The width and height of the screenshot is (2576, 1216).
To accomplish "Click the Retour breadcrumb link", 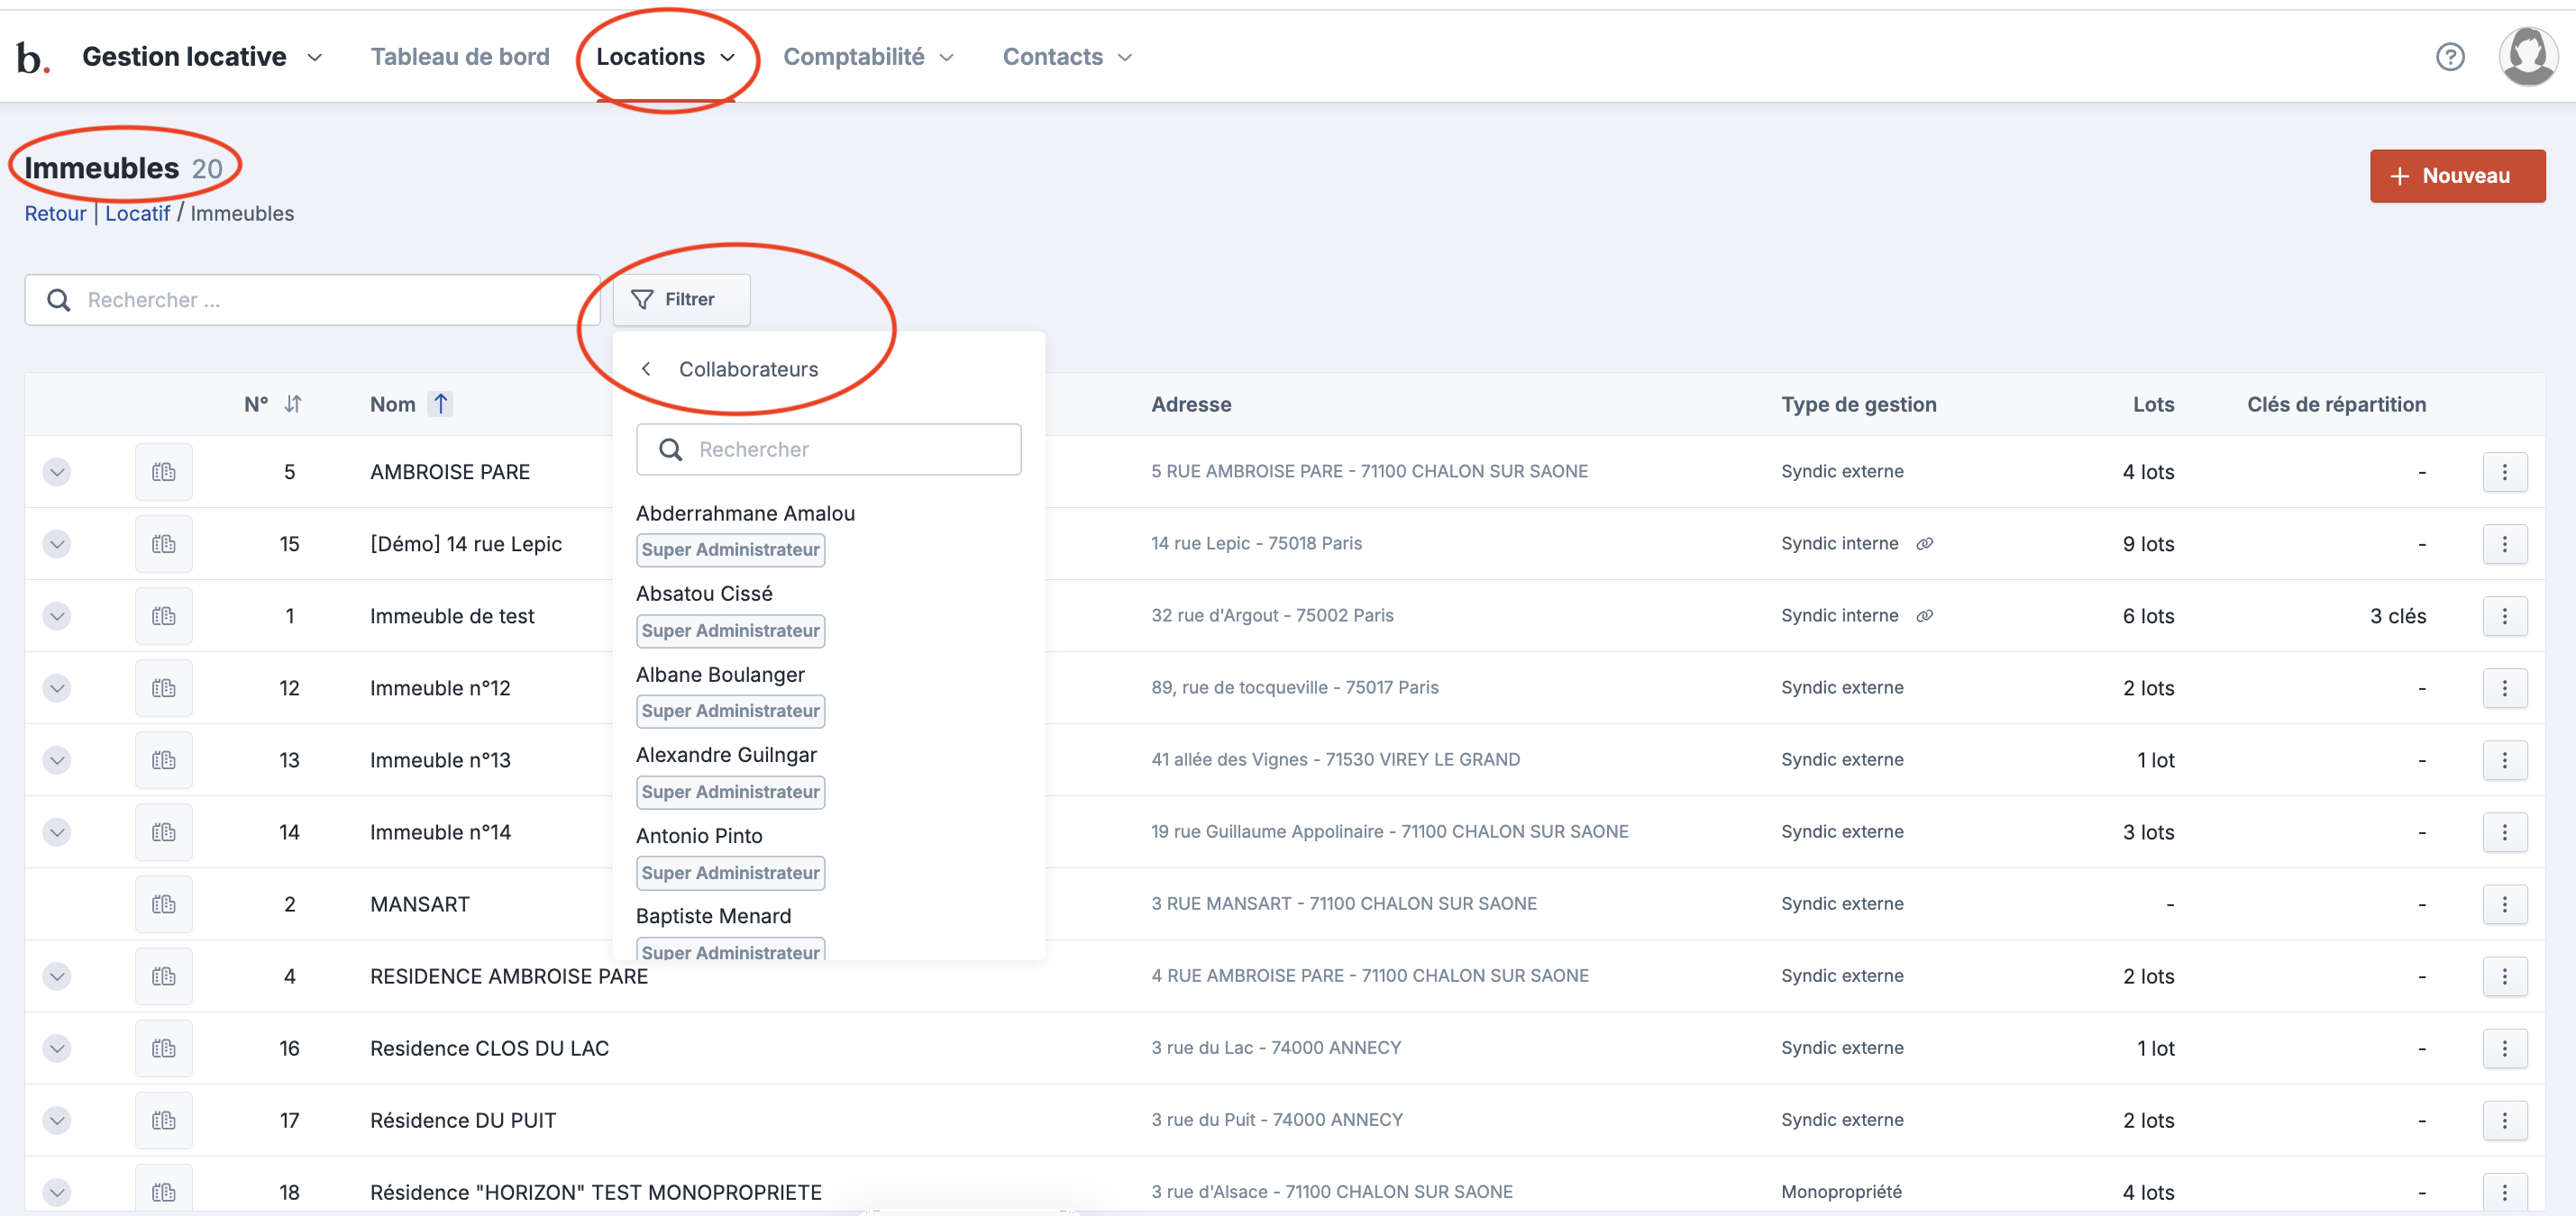I will 55,213.
